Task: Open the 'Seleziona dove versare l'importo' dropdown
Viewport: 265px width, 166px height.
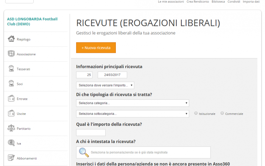Action: (105, 85)
